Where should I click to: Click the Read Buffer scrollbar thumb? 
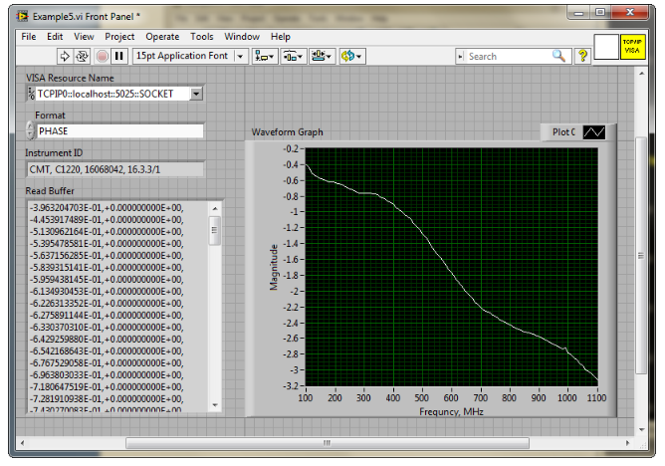[215, 230]
